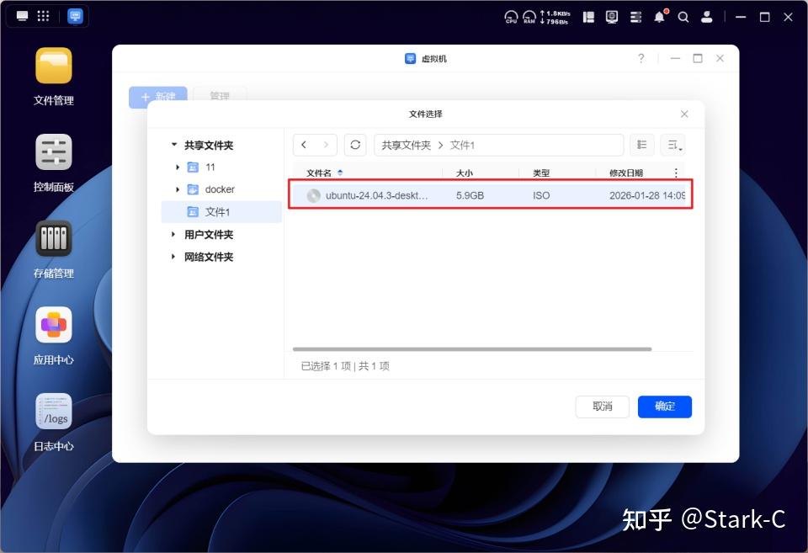Open the task list icon in top bar

coord(636,17)
